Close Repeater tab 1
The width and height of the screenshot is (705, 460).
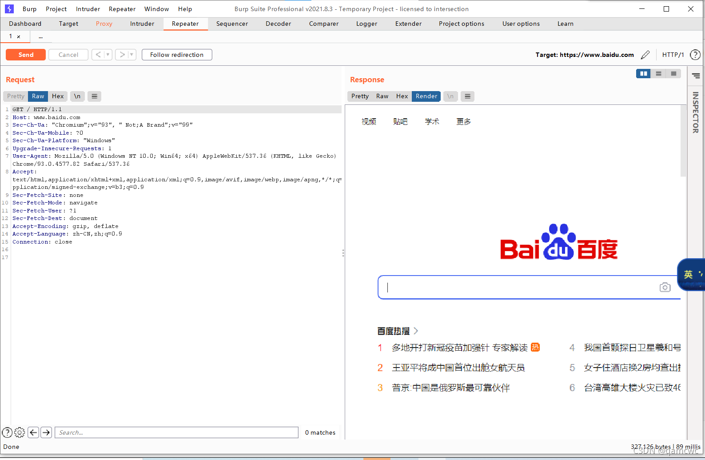(x=19, y=37)
